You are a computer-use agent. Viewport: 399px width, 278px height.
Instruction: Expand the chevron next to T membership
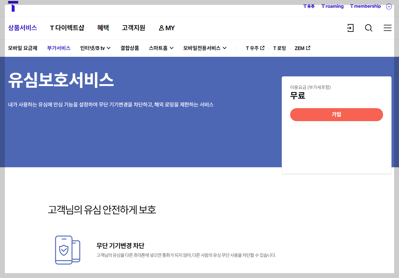(389, 6)
